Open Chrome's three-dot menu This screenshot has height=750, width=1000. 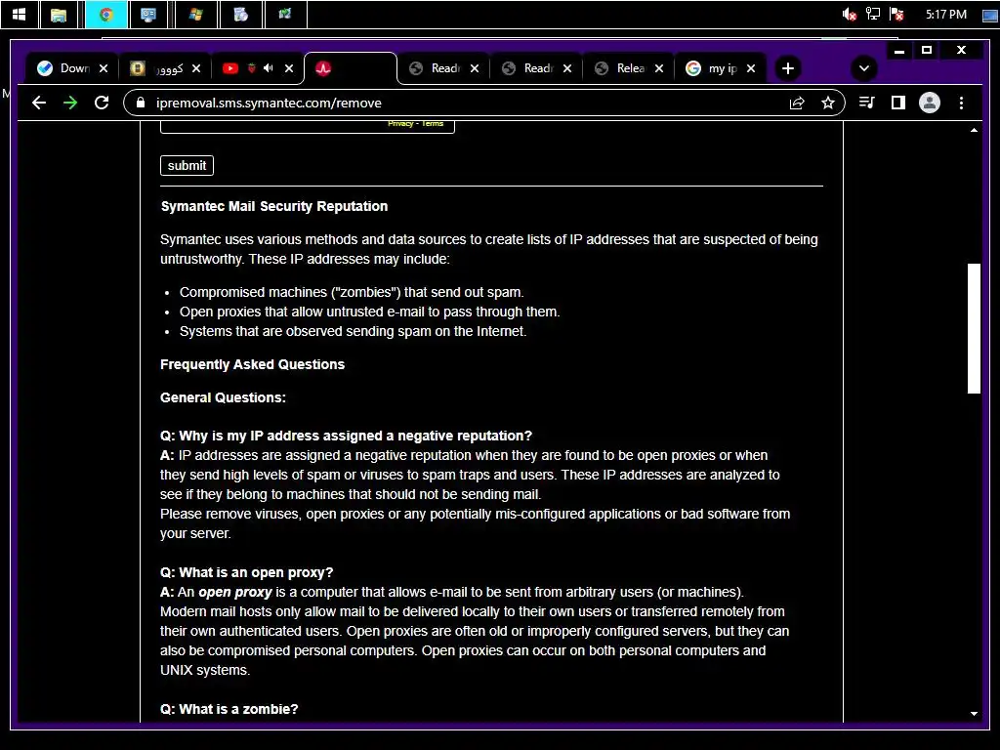pos(961,103)
